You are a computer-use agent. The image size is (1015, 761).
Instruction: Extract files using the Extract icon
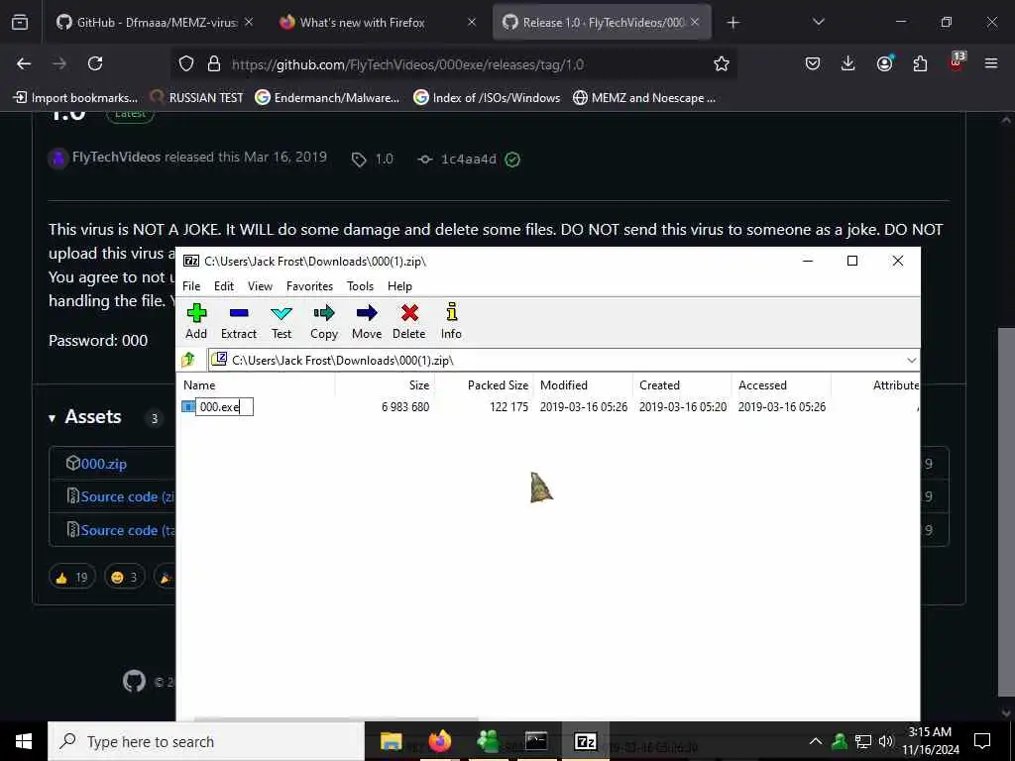(239, 322)
